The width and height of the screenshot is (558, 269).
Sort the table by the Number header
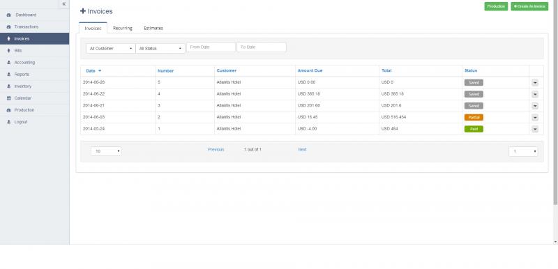point(165,70)
